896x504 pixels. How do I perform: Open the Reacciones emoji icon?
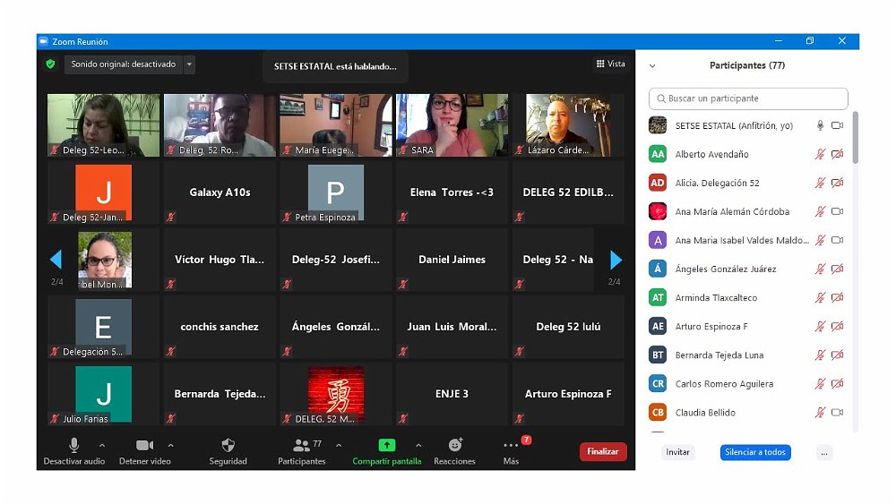point(454,445)
